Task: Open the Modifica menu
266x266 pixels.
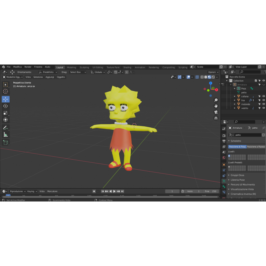Action: tap(17, 67)
